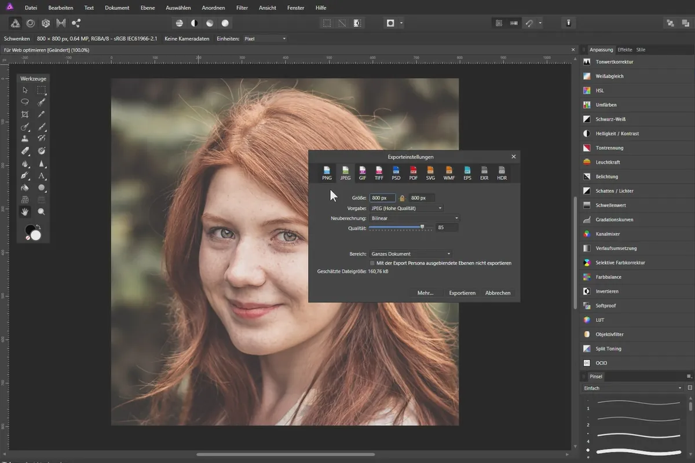Click the Mehr... button
Viewport: 695px width, 463px height.
pyautogui.click(x=426, y=293)
